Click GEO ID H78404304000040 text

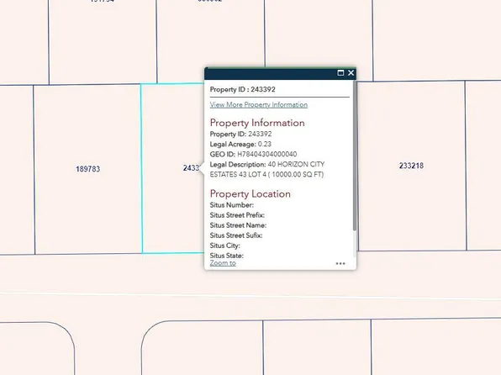coord(253,155)
